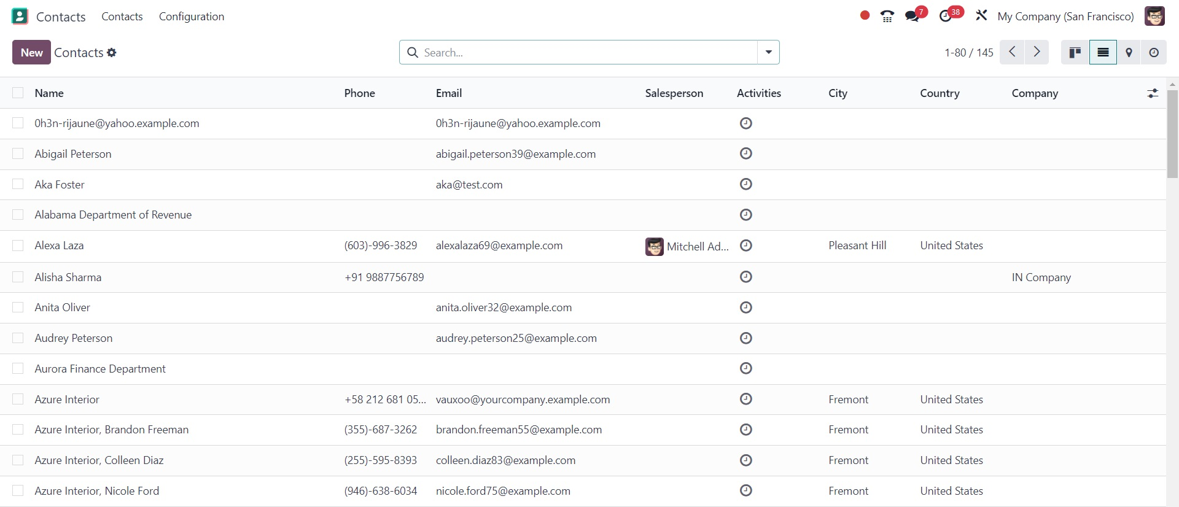Tick the checkbox for Abigail Peterson
Viewport: 1179px width, 507px height.
tap(18, 153)
